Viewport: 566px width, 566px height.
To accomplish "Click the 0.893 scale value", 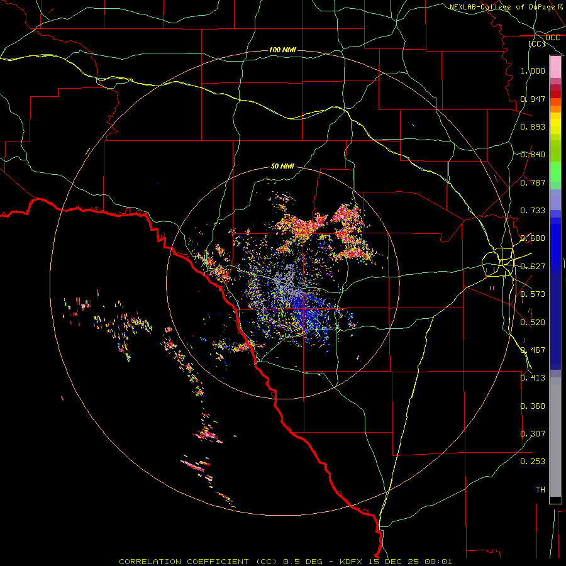I will coord(533,126).
